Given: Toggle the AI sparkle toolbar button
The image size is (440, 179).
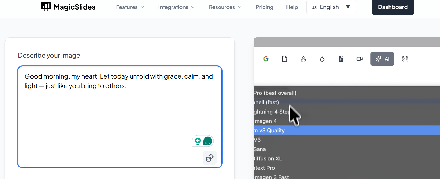Looking at the screenshot, I should coord(382,59).
